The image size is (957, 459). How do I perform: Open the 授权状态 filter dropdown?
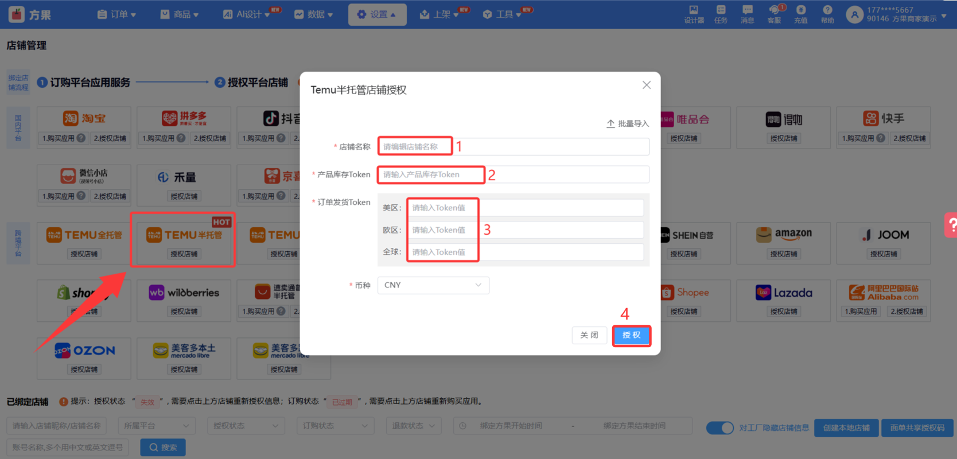pos(246,426)
